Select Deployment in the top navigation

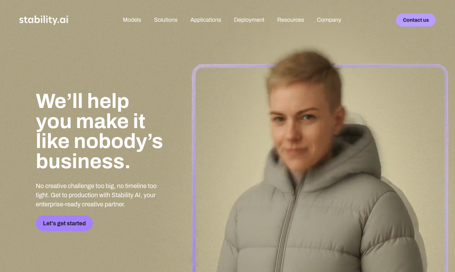tap(249, 20)
